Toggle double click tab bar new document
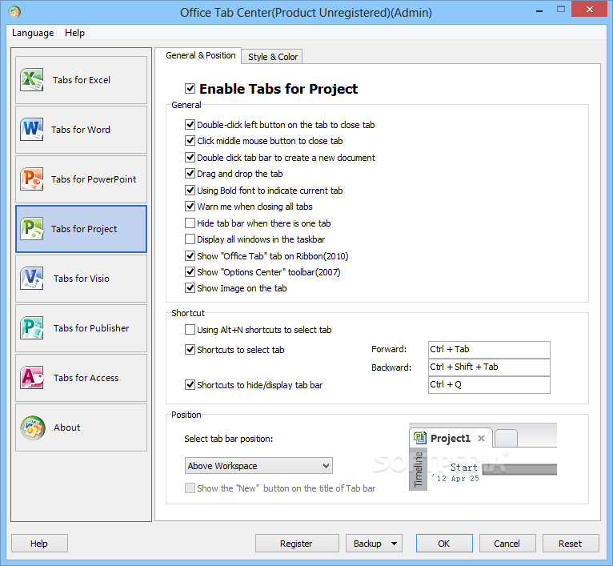613x566 pixels. 190,158
